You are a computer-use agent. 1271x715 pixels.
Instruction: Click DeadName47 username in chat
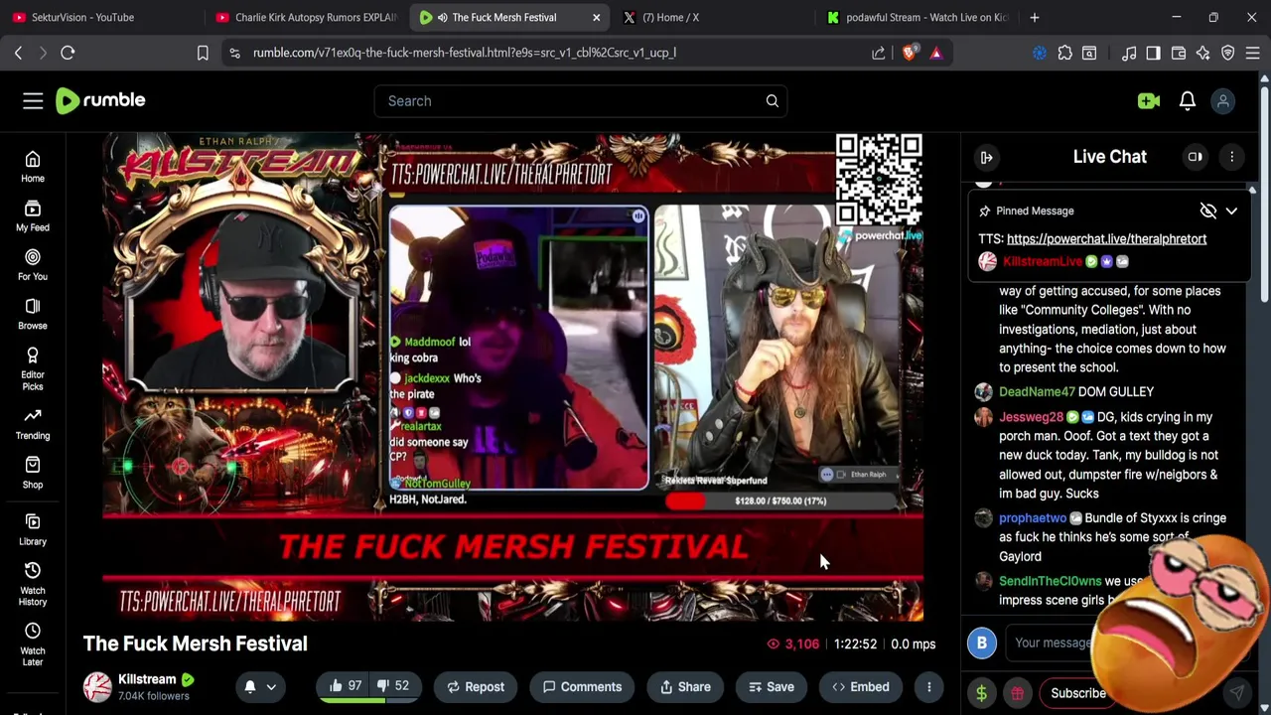point(1037,391)
